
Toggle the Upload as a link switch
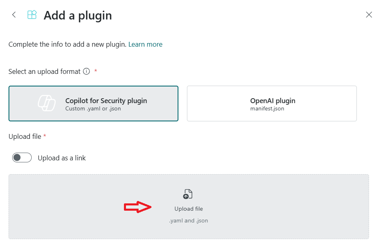(22, 158)
